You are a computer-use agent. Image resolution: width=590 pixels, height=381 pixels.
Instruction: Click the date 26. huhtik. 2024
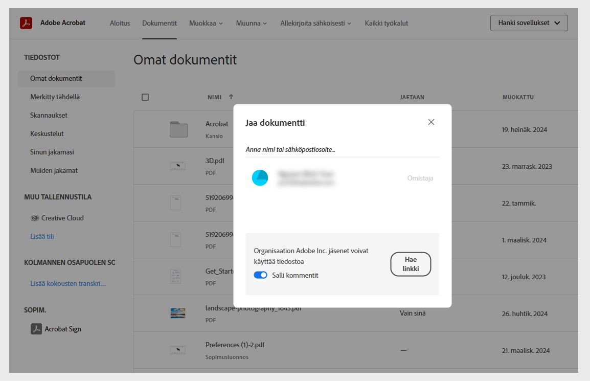click(525, 313)
